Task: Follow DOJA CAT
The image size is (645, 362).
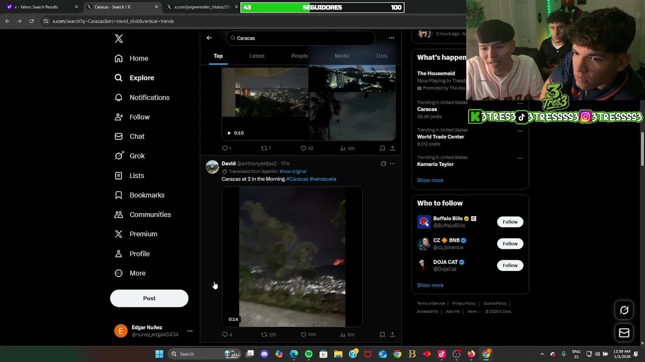Action: tap(510, 265)
